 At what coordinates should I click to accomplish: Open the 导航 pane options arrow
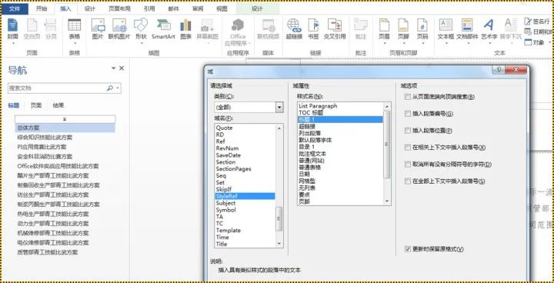click(x=113, y=68)
